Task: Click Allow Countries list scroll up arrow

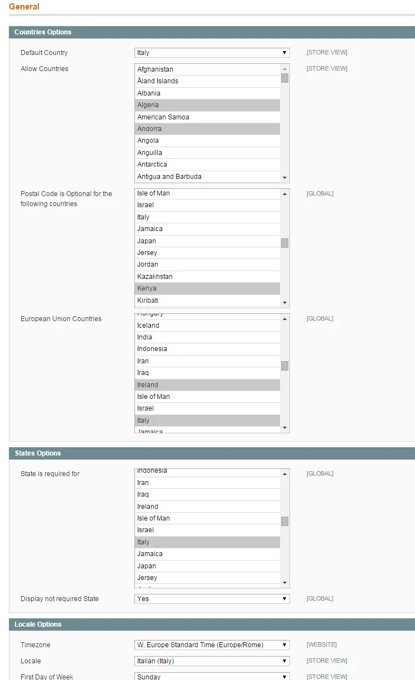Action: click(x=285, y=68)
